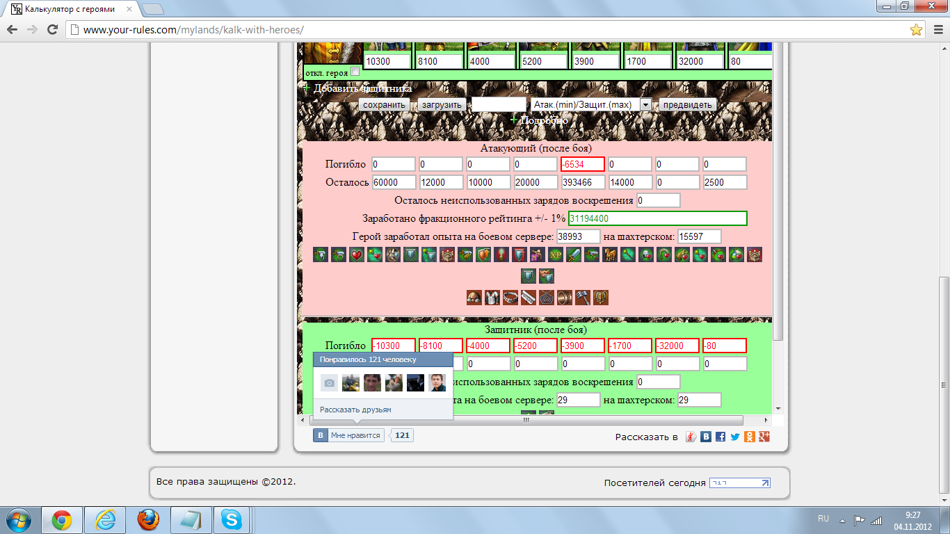Click the VK "Мне нравится" button
The height and width of the screenshot is (534, 950).
[x=348, y=435]
